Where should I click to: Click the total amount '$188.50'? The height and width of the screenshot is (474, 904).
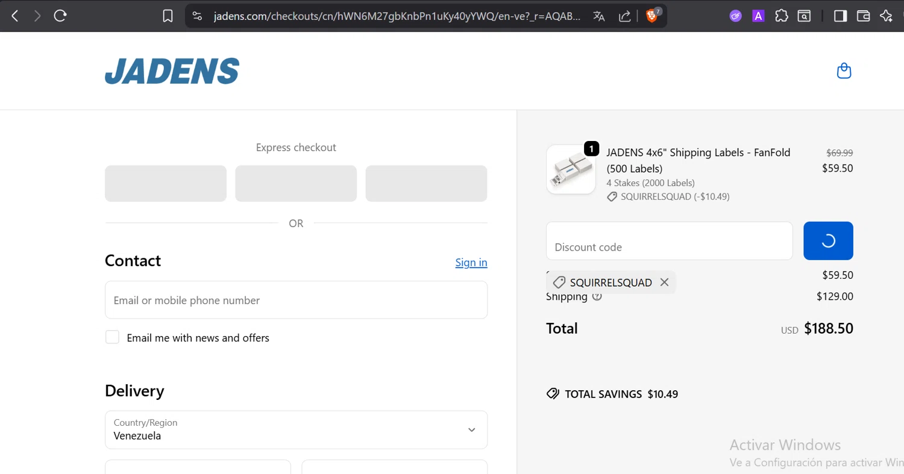pos(829,329)
